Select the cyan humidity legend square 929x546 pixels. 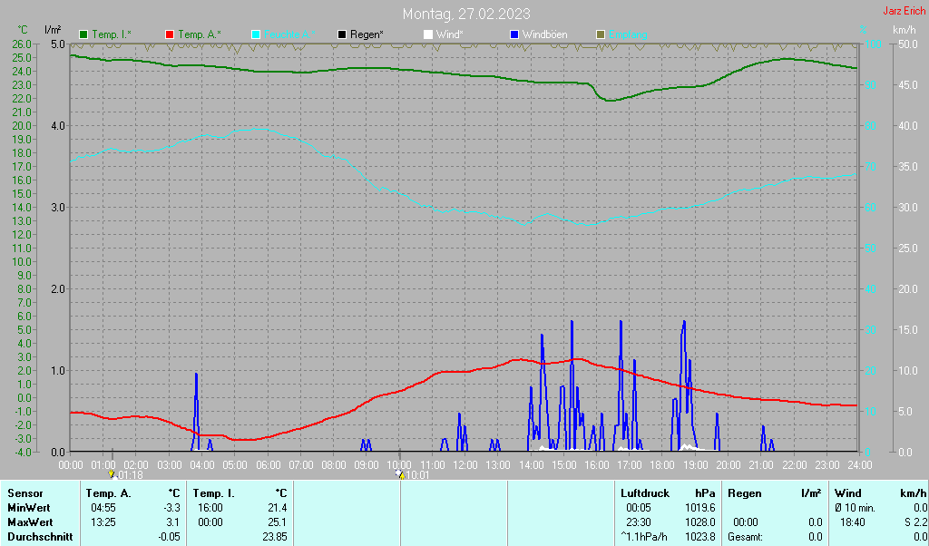click(x=256, y=34)
